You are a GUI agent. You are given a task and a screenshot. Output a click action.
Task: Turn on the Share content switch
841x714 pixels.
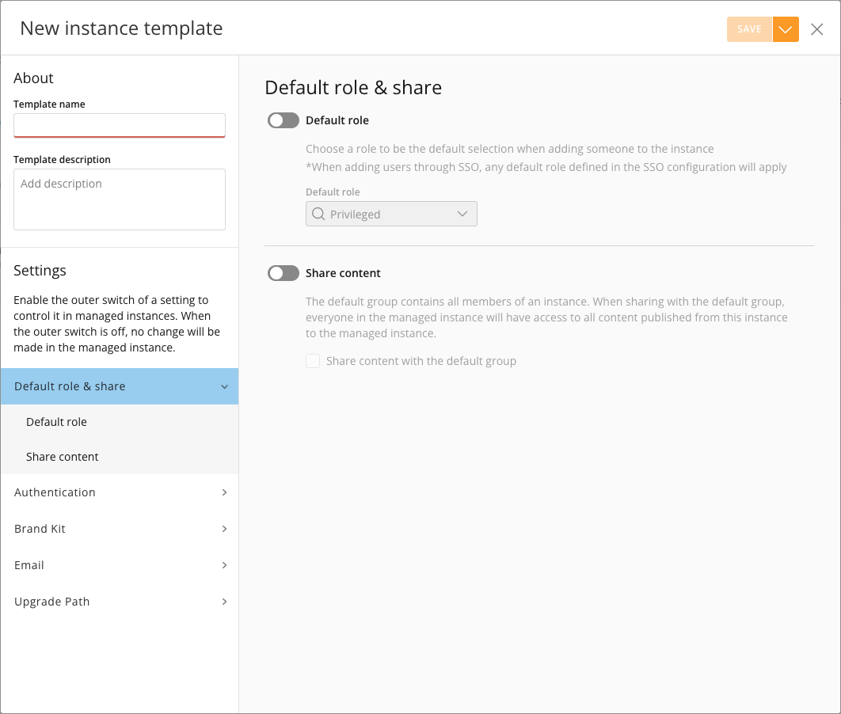click(x=284, y=273)
